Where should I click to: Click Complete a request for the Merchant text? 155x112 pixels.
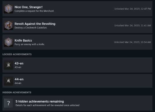pyautogui.click(x=34, y=11)
